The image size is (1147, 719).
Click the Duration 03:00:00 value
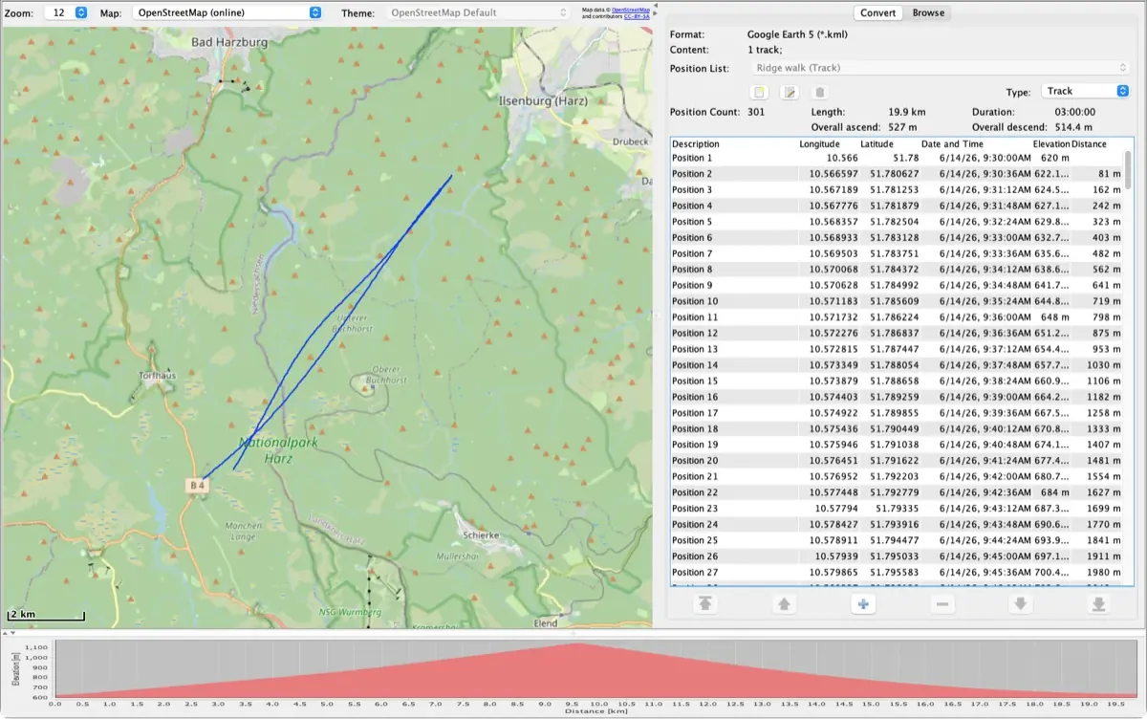pyautogui.click(x=1074, y=112)
